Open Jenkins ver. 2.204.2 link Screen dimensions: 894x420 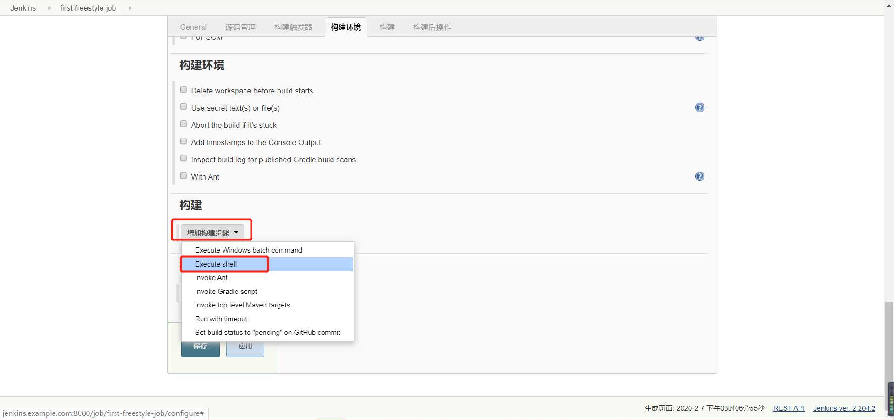[844, 408]
